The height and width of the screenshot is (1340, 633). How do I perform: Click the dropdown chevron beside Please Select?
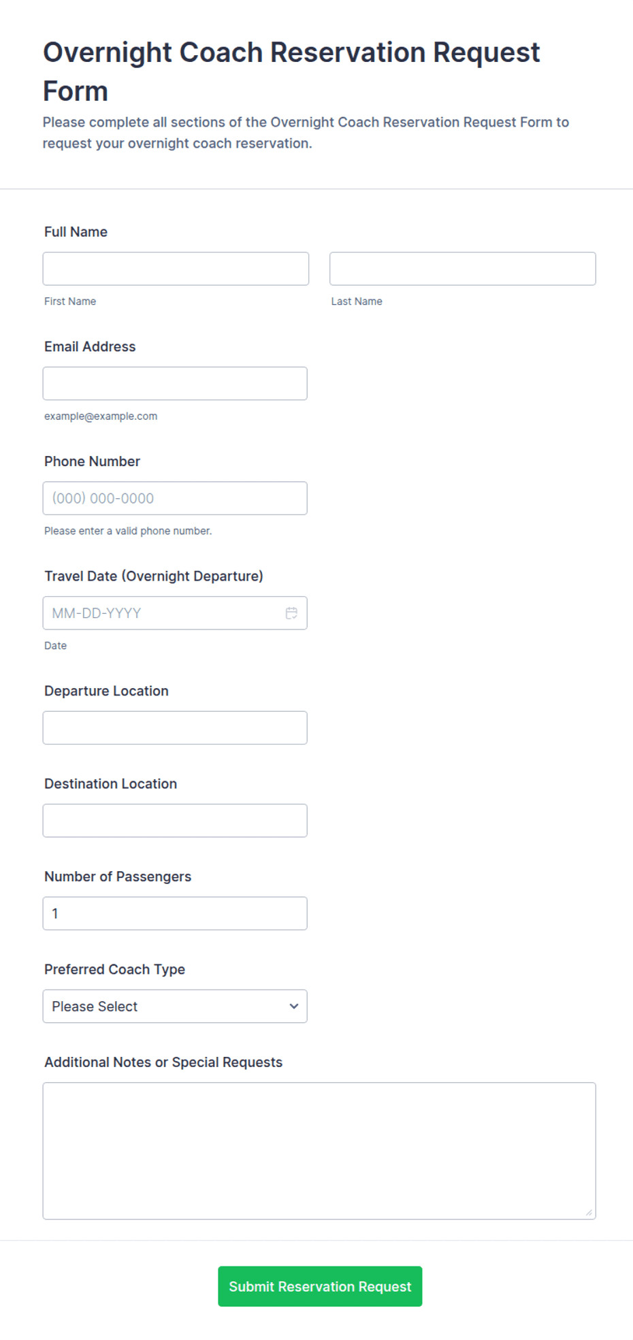click(294, 1006)
